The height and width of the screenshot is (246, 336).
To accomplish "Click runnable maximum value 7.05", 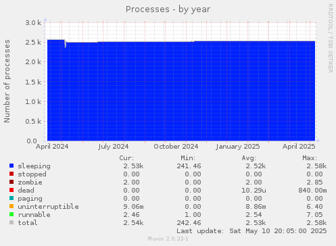I will click(x=314, y=215).
